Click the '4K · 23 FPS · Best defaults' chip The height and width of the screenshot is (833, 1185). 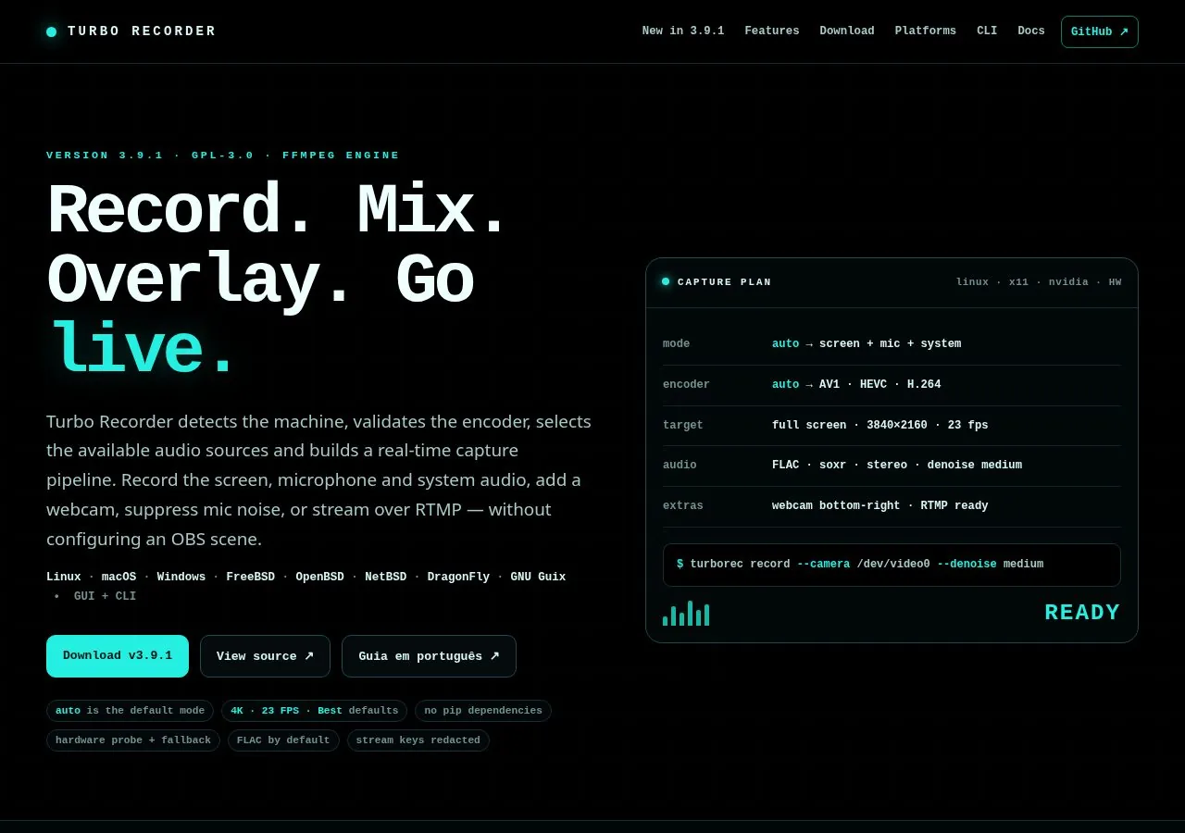(314, 711)
